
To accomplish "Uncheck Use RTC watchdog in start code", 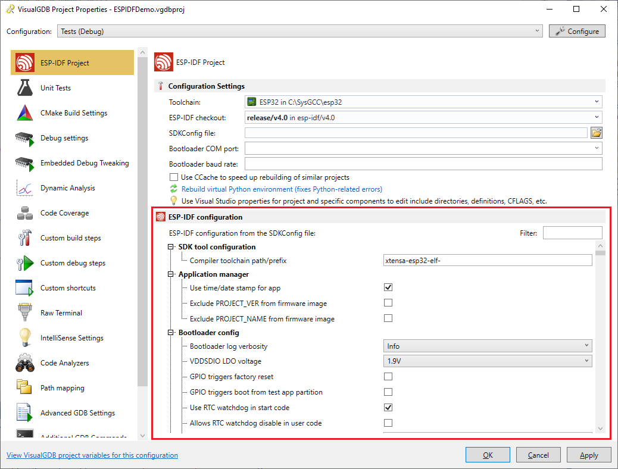I will pyautogui.click(x=388, y=408).
